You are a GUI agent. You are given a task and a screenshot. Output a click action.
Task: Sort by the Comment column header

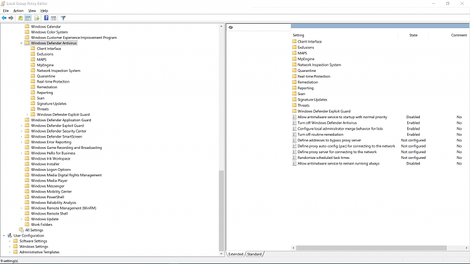coord(459,35)
